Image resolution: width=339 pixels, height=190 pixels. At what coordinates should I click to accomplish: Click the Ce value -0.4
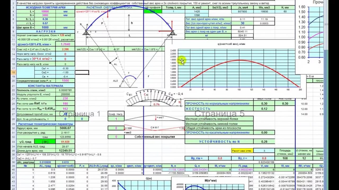(65, 76)
